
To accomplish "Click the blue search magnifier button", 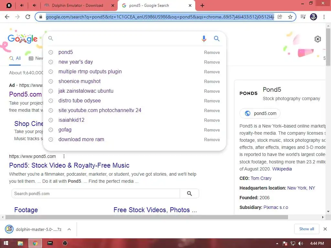I will coord(217,38).
